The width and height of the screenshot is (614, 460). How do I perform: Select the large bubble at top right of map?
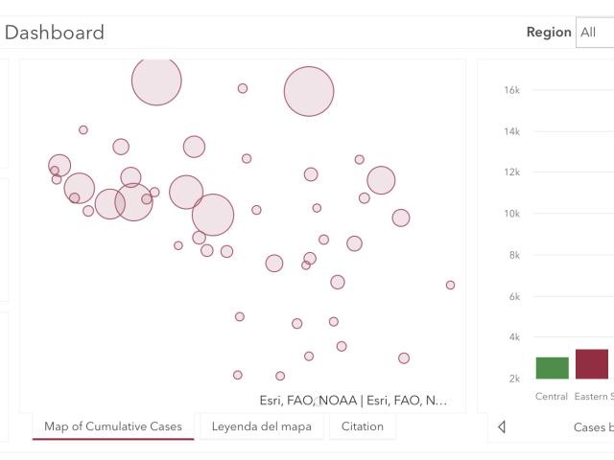(x=309, y=92)
